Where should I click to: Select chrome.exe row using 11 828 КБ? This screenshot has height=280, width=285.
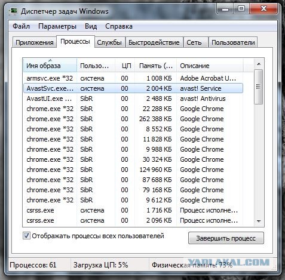(133, 139)
